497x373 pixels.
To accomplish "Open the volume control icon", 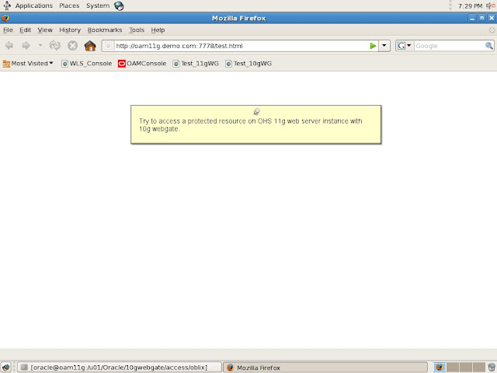I will [490, 5].
